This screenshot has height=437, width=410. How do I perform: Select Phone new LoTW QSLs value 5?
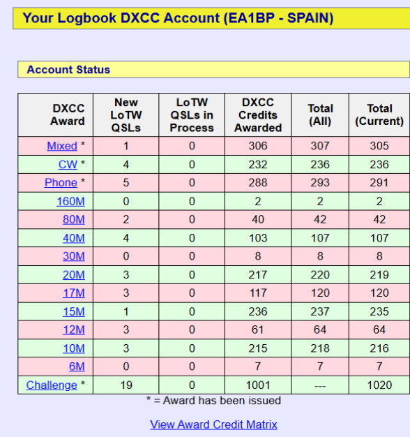tap(126, 182)
